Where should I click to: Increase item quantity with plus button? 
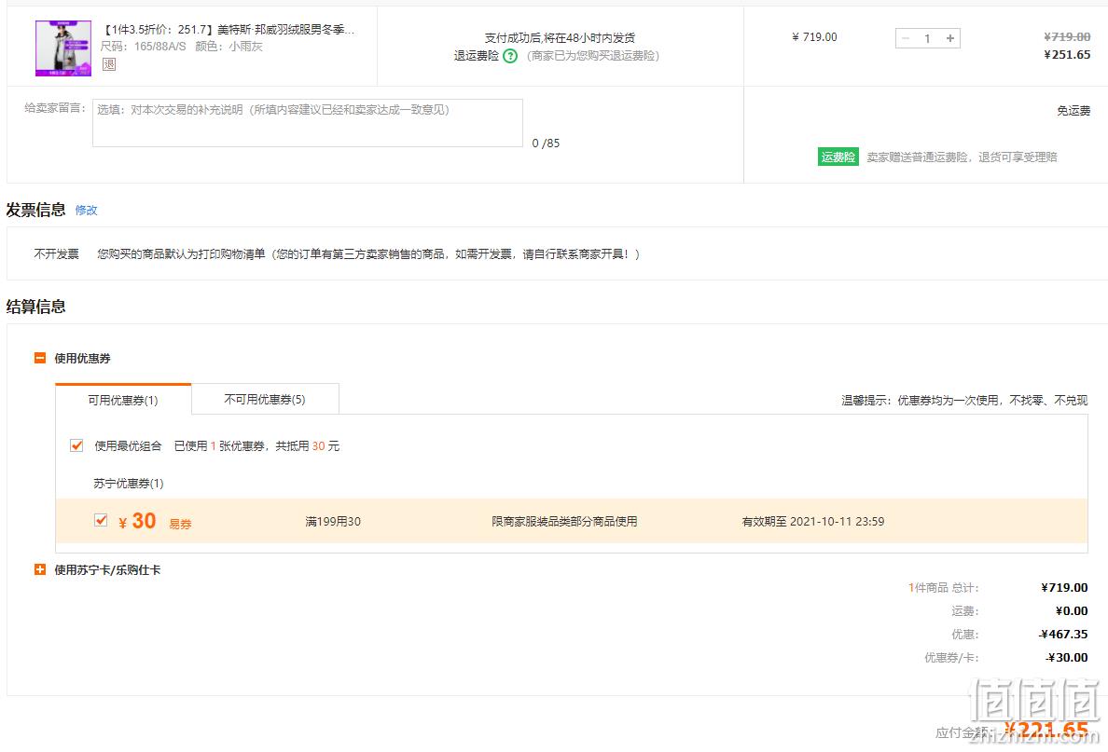pos(950,38)
